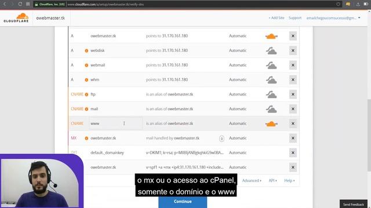Delete the whm A record
The width and height of the screenshot is (371, 208).
tap(293, 80)
